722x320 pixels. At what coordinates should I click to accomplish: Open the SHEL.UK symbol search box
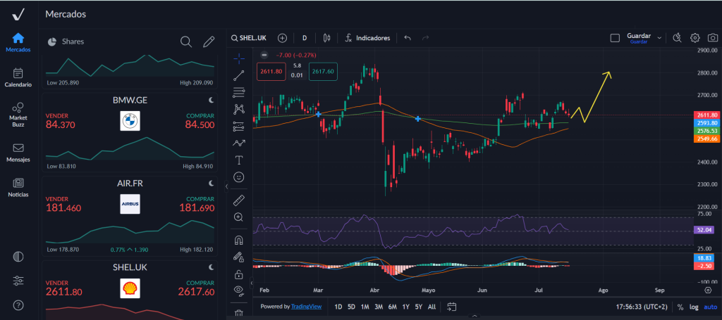coord(249,38)
